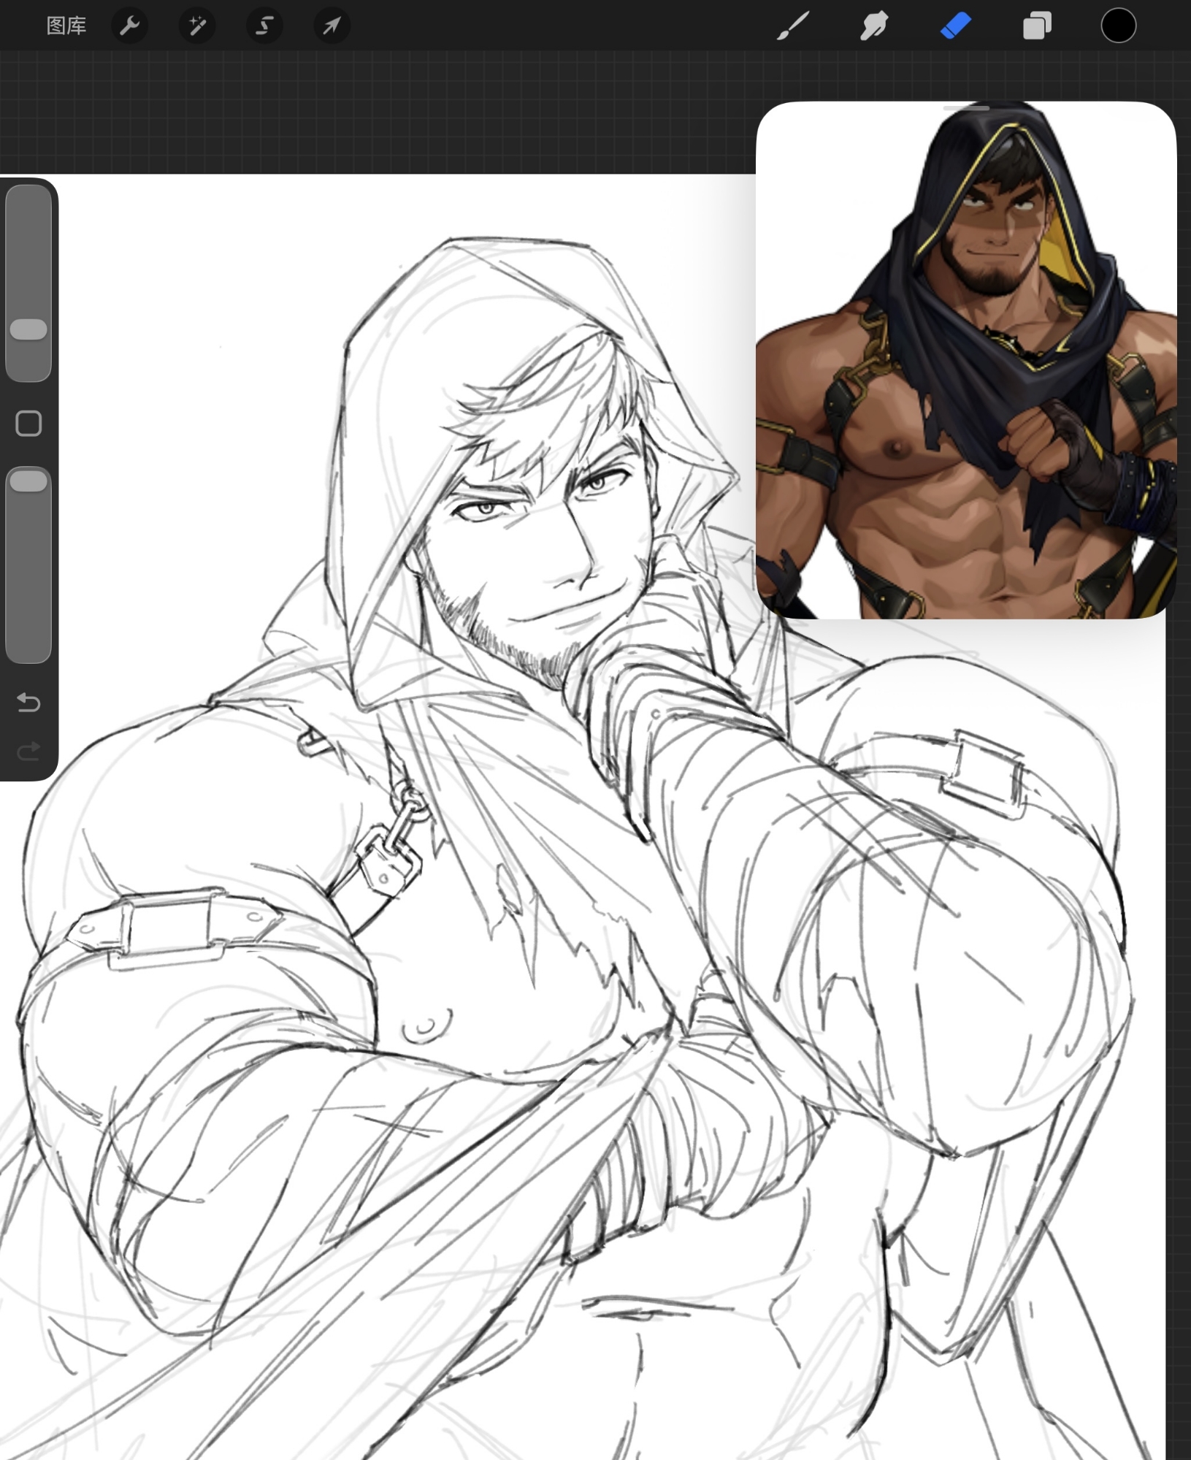The image size is (1191, 1460).
Task: Activate the Transform arrow tool
Action: click(x=332, y=26)
